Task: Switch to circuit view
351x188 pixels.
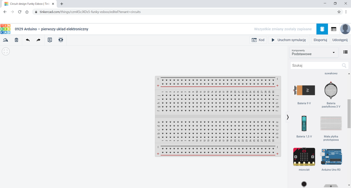Action: pos(322,29)
